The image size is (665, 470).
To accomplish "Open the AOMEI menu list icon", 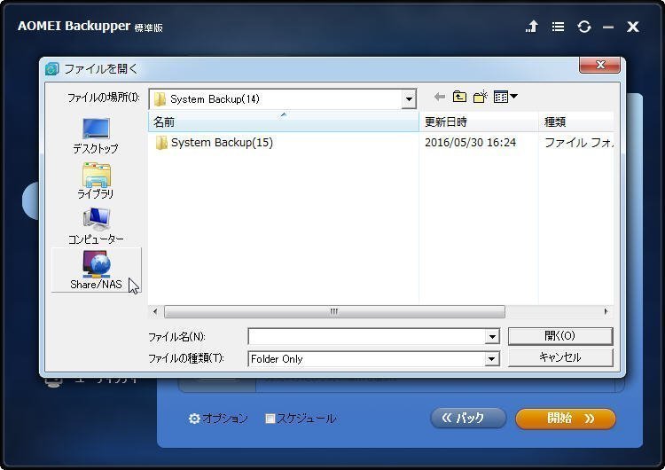I will (x=558, y=27).
